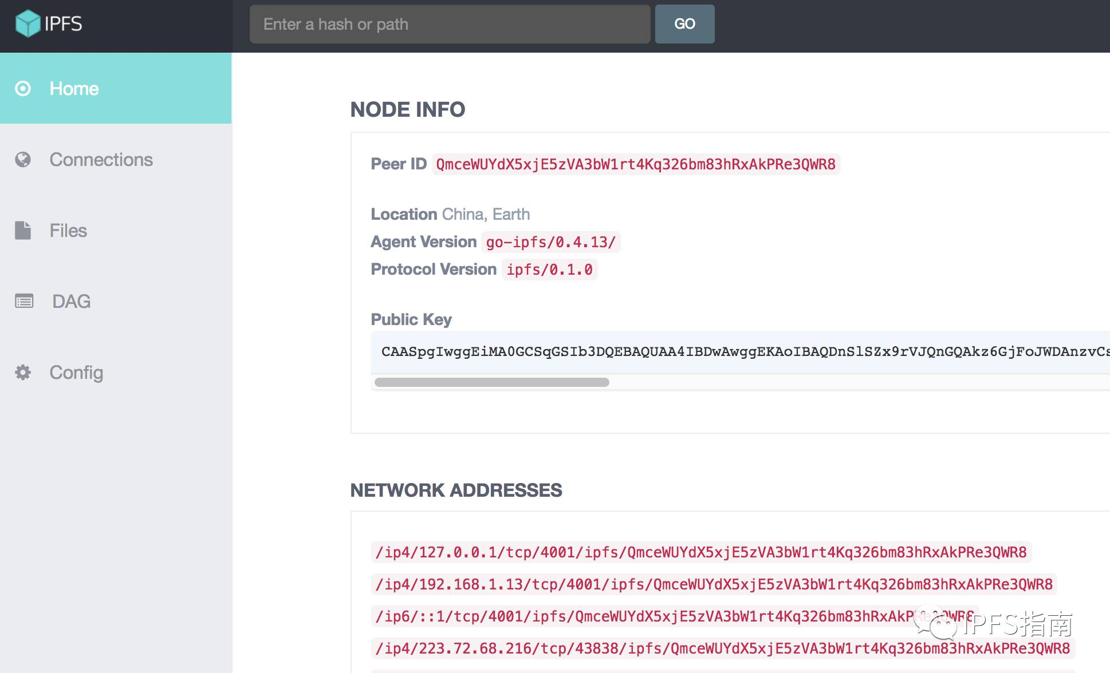The height and width of the screenshot is (673, 1110).
Task: Click the Public Key horizontal scrollbar
Action: [491, 382]
